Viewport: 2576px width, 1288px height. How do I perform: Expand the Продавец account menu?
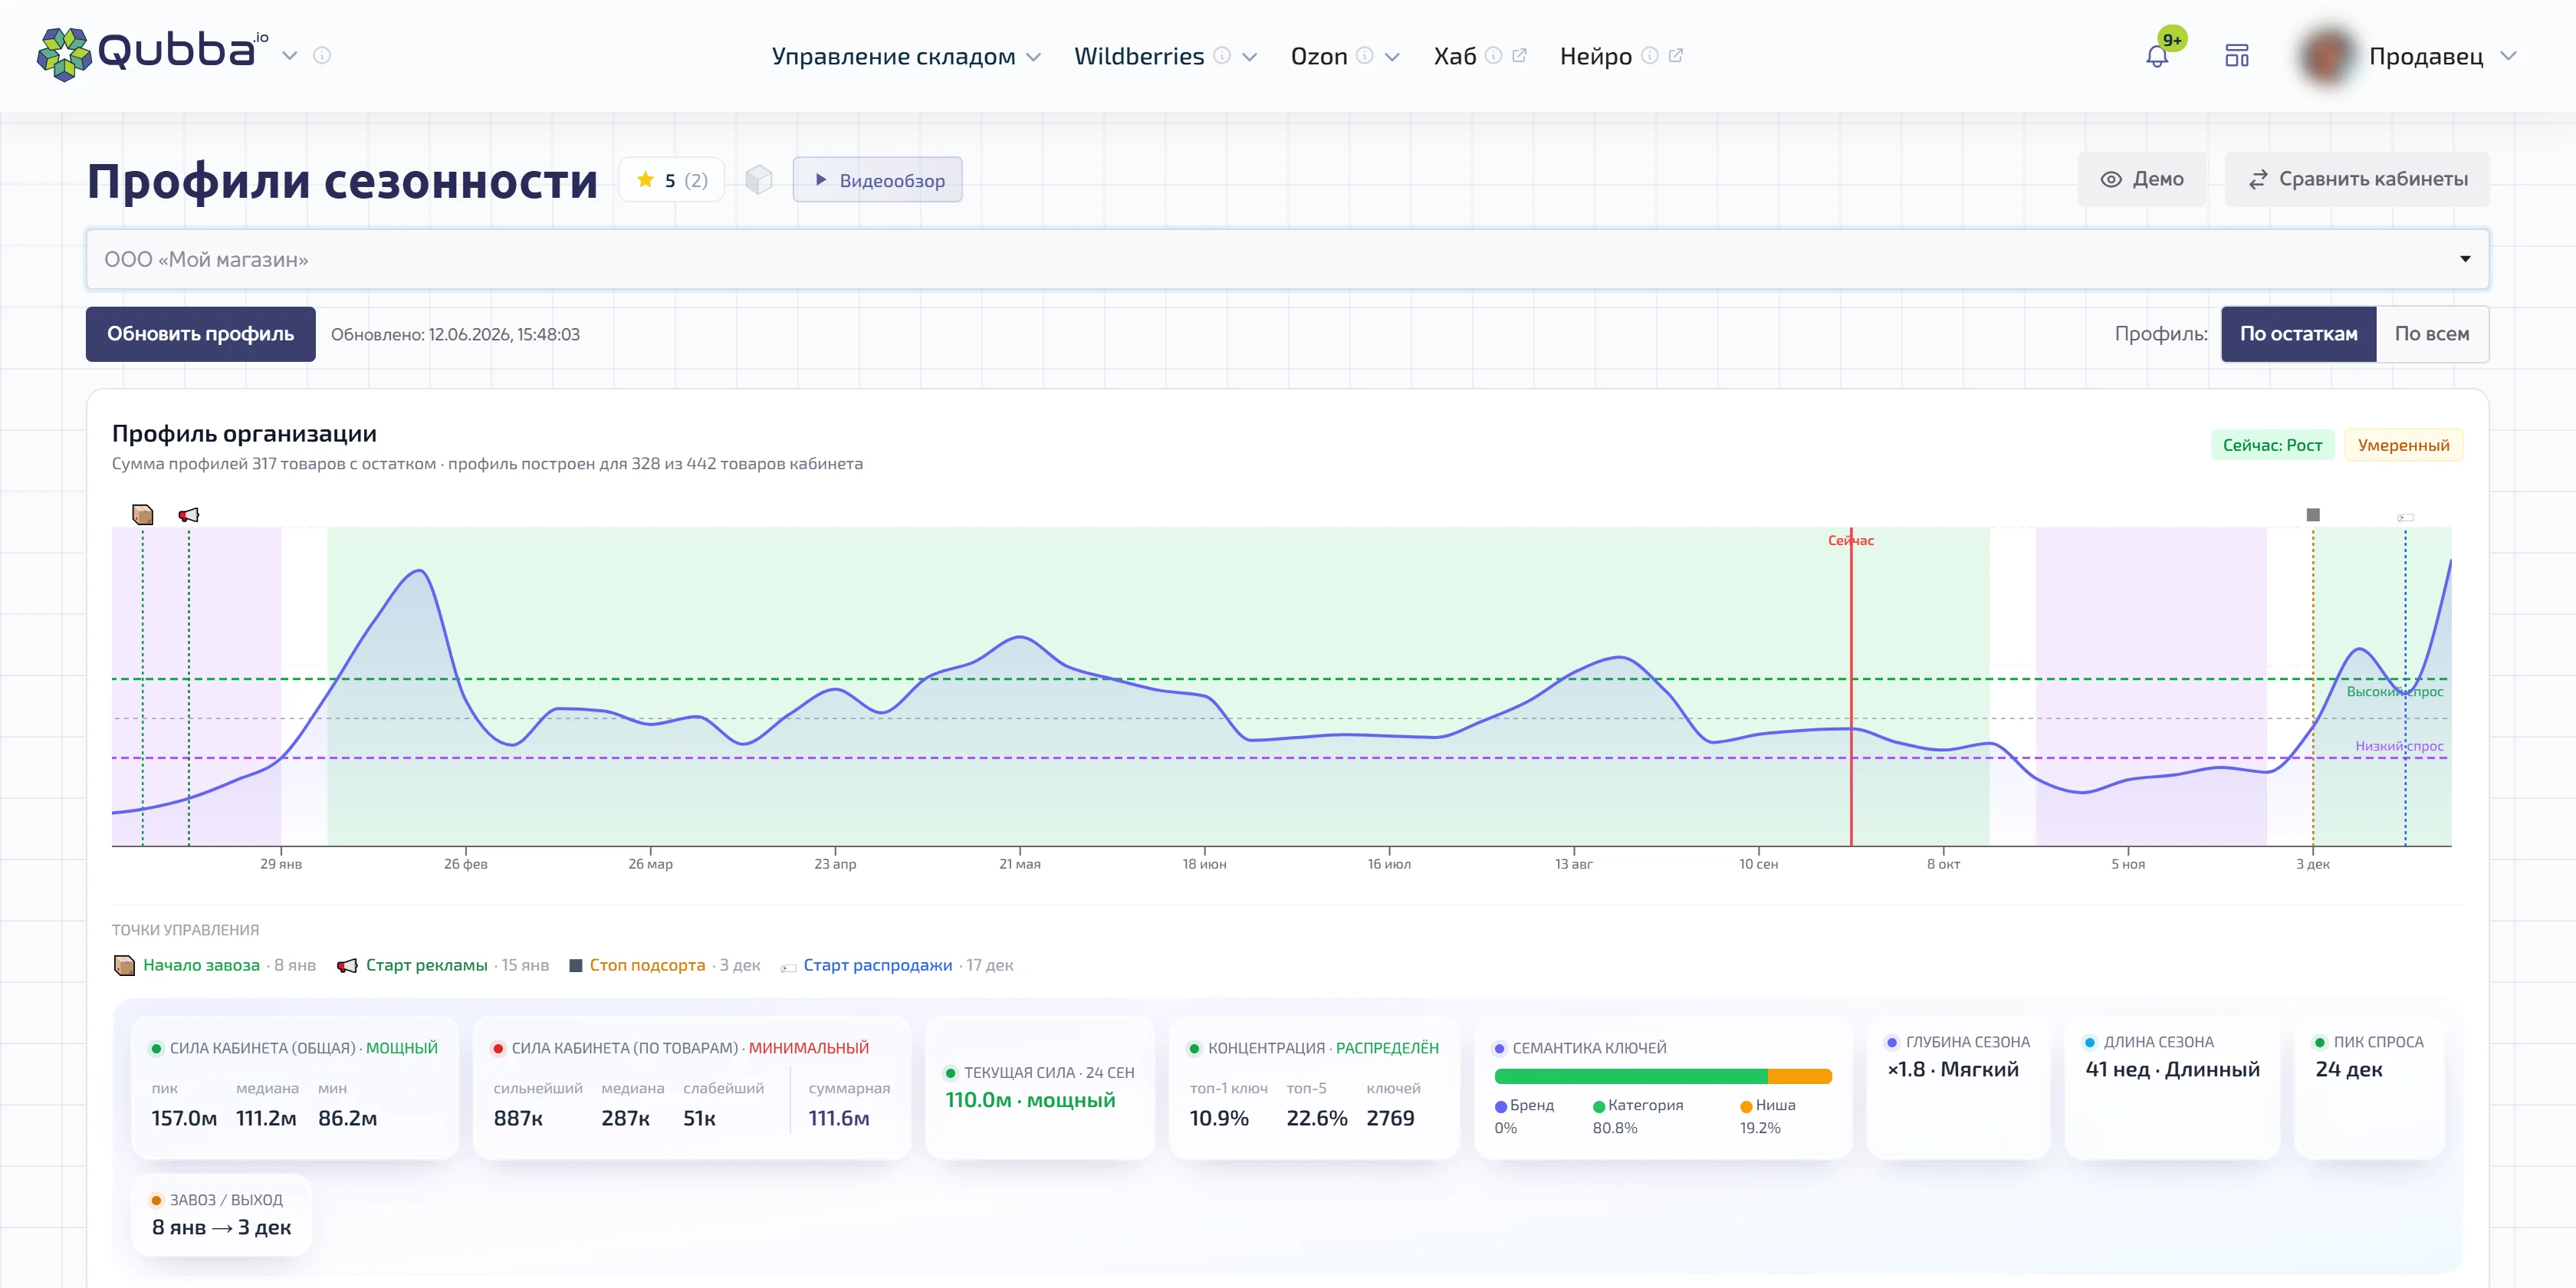pyautogui.click(x=2508, y=56)
